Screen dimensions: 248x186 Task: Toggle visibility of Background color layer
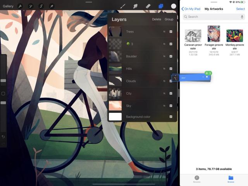click(171, 117)
